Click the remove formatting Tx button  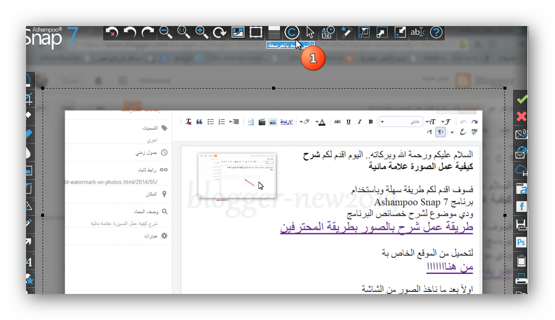click(x=188, y=122)
